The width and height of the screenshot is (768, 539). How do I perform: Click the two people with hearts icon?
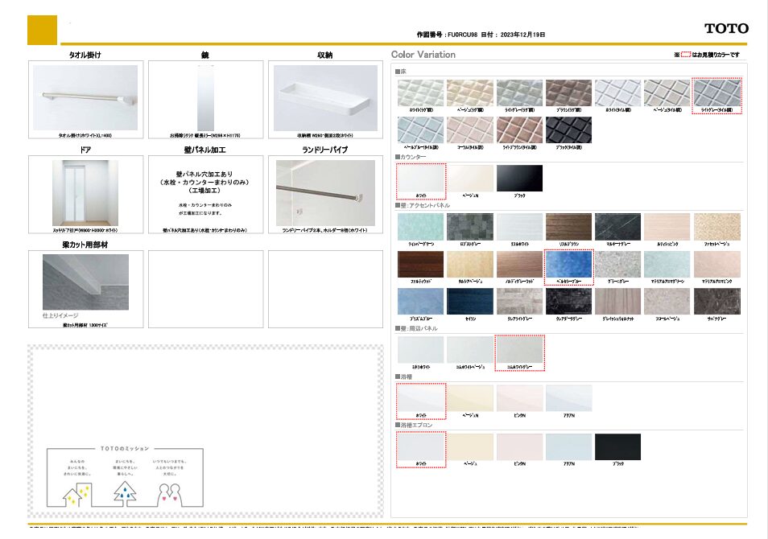coord(170,495)
